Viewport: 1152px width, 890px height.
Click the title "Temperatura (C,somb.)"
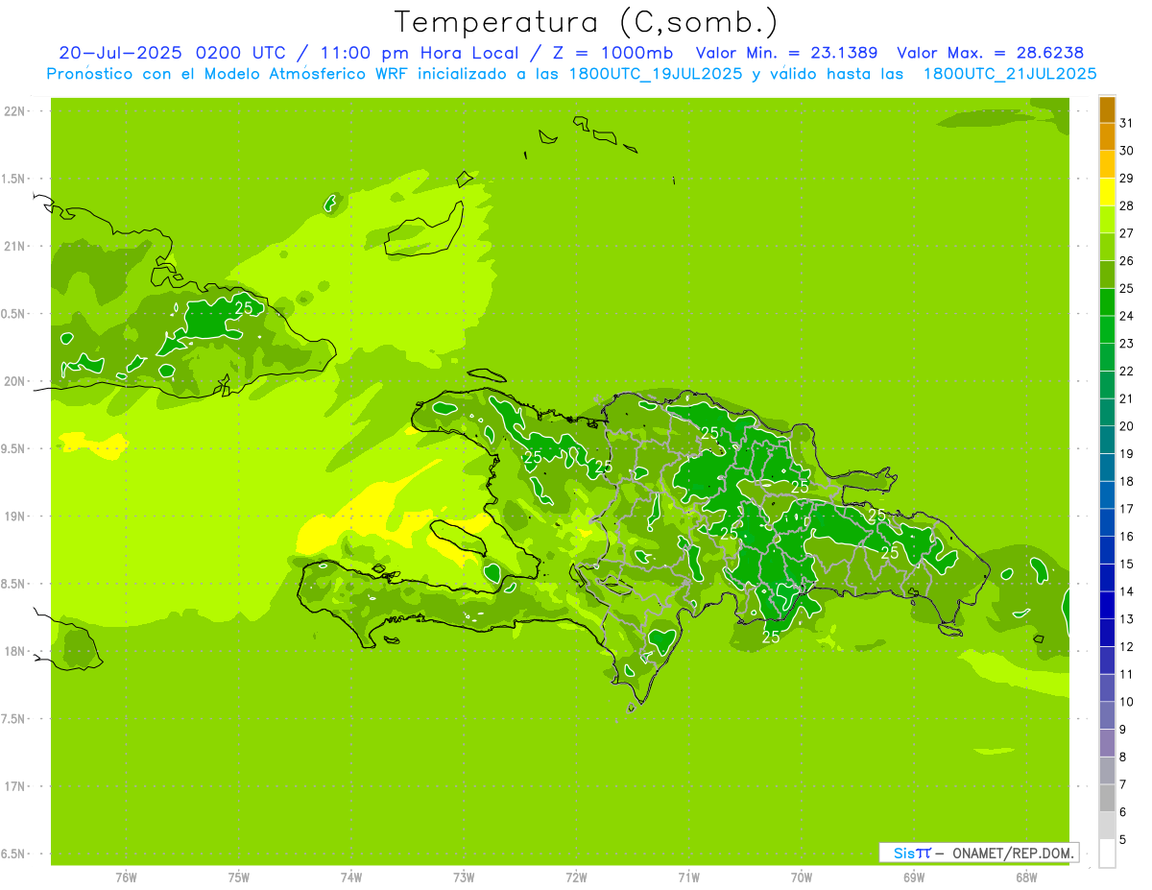coord(587,22)
